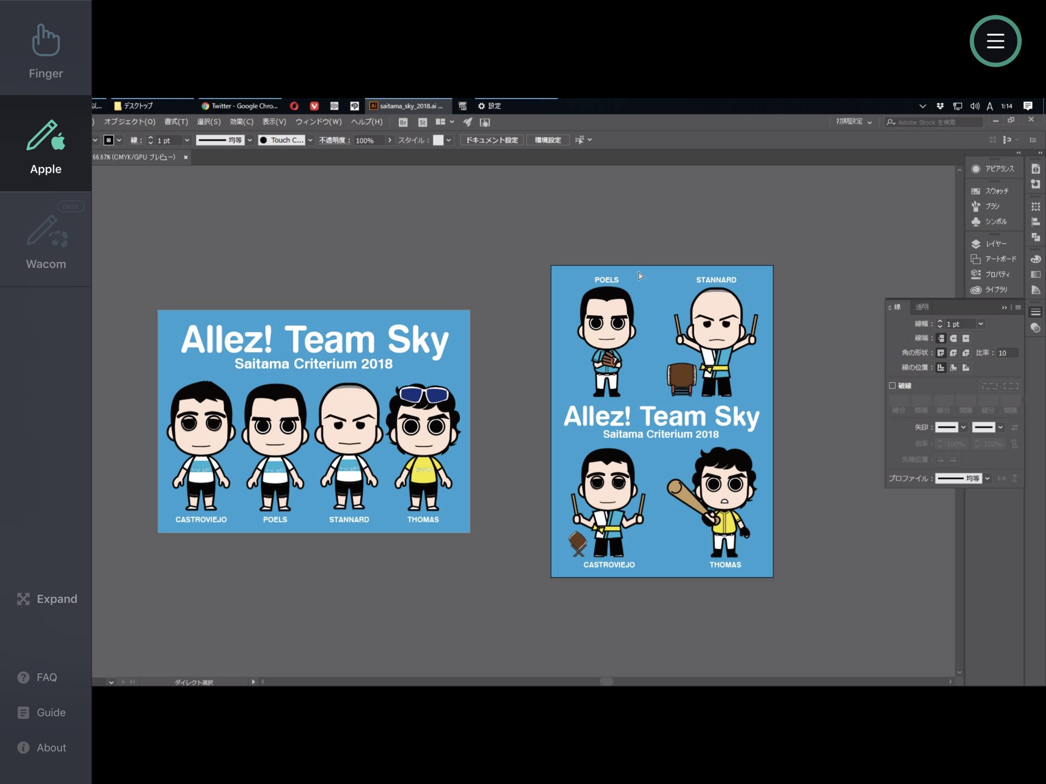Open the Object (オブジェクト) menu

[x=130, y=122]
